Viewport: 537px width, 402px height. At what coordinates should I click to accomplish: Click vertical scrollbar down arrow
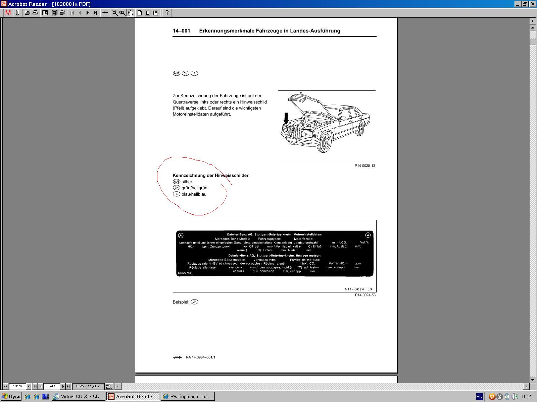(533, 380)
